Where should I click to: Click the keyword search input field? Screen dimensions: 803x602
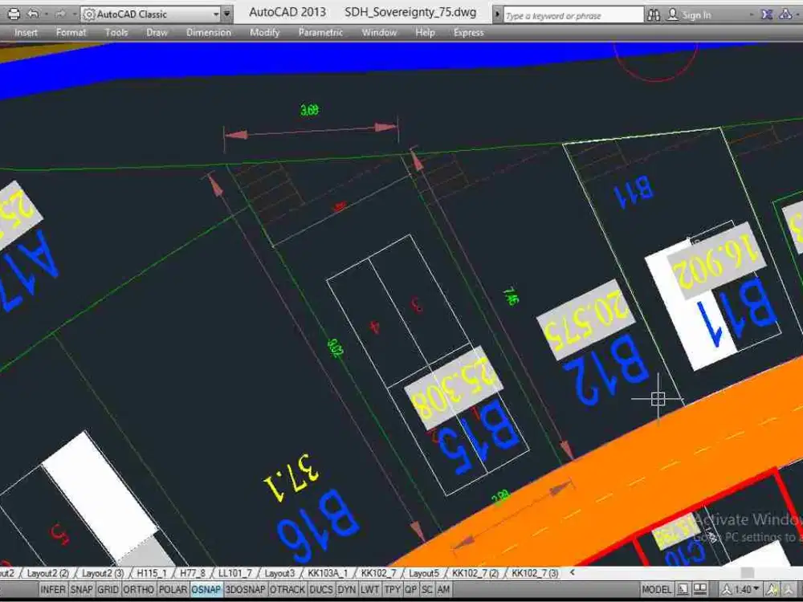tap(572, 14)
